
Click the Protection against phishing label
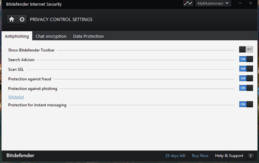(33, 89)
